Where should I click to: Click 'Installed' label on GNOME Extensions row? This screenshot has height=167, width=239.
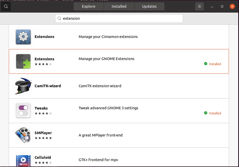click(x=215, y=64)
